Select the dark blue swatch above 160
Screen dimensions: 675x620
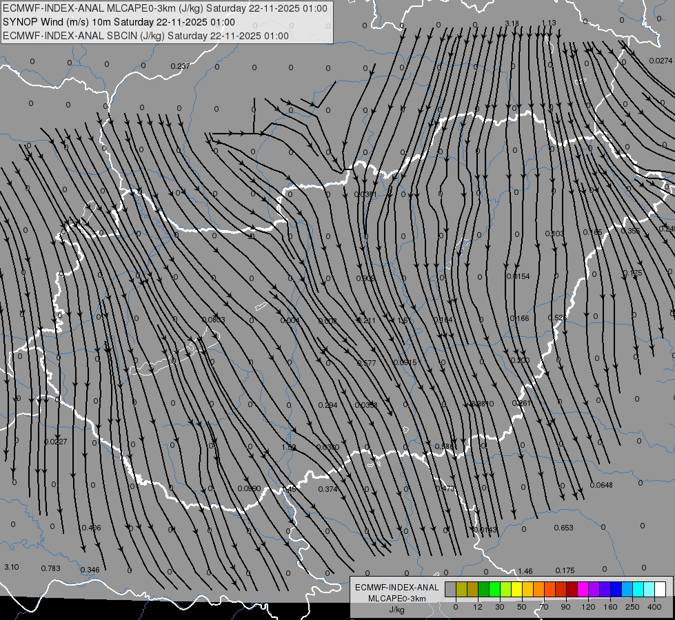(x=616, y=589)
